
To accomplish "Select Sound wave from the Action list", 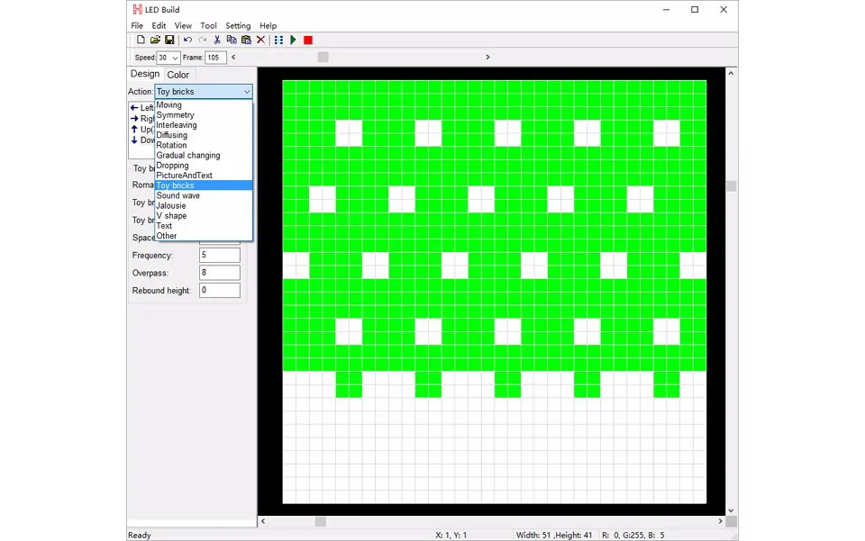I will [x=178, y=195].
